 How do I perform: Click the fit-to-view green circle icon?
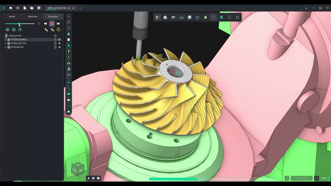coord(222,17)
